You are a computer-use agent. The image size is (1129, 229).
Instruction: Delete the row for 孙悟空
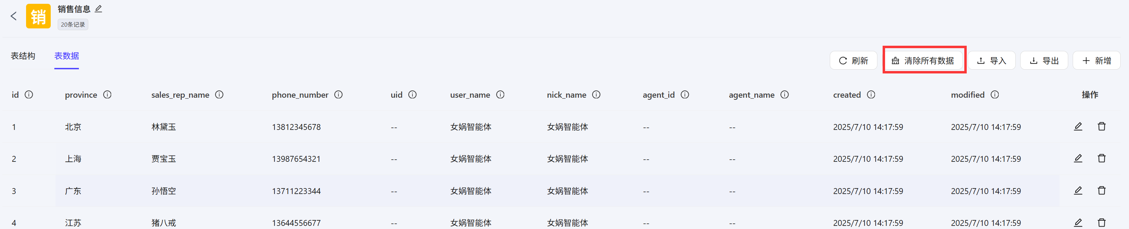click(x=1102, y=191)
